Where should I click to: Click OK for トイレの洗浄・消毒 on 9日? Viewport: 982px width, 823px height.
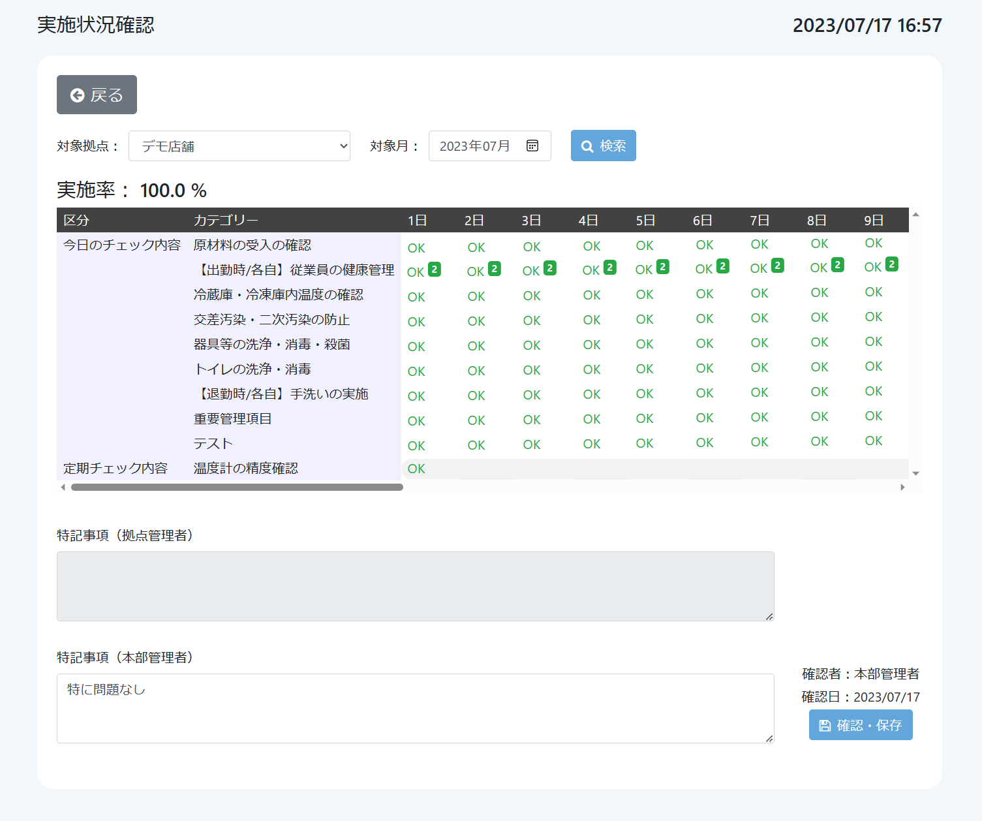pos(874,366)
